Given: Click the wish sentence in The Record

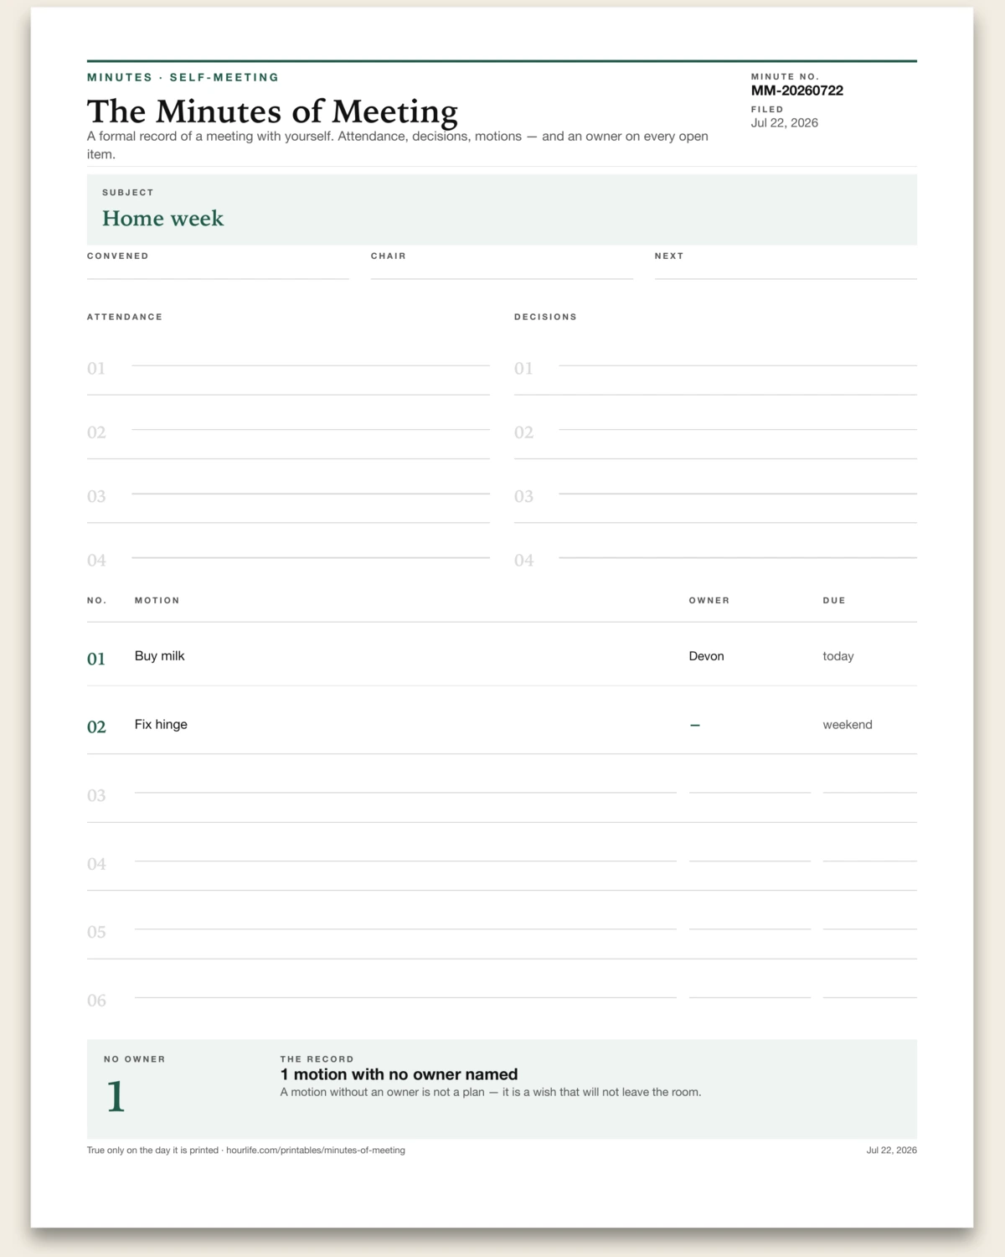Looking at the screenshot, I should click(490, 1092).
